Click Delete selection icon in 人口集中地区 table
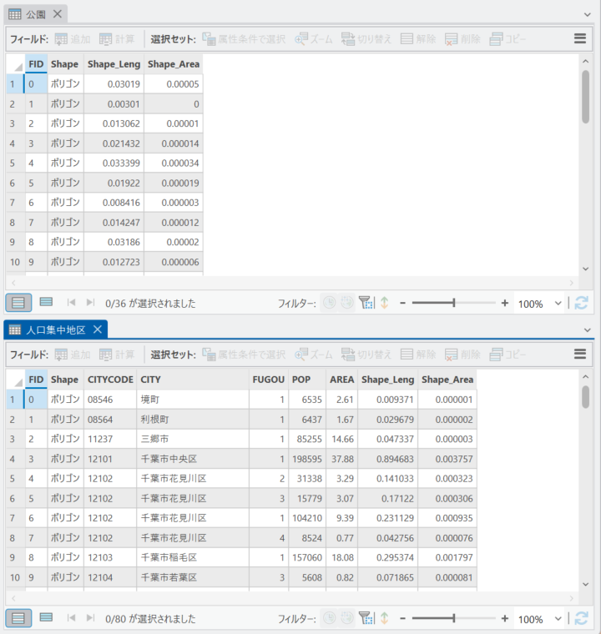This screenshot has width=601, height=634. (462, 355)
